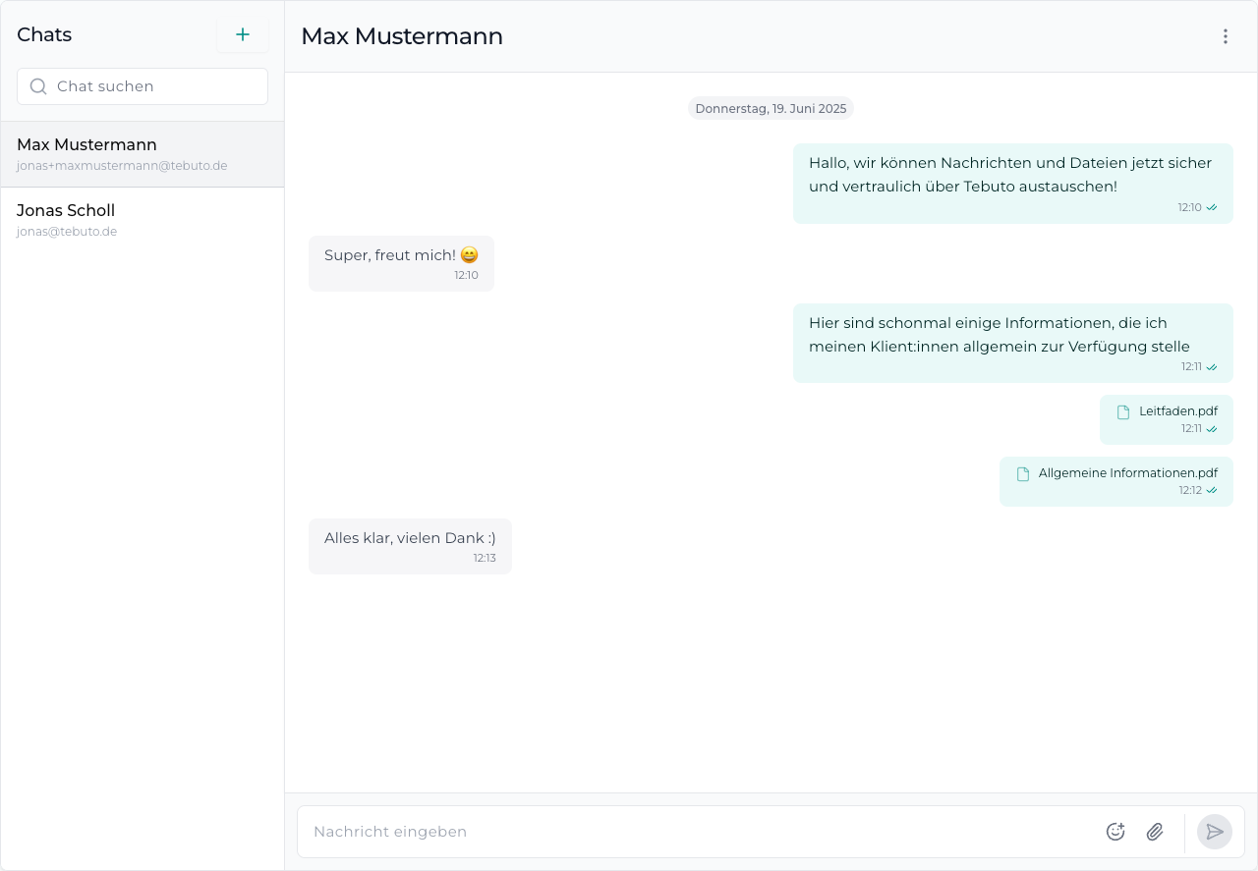Click the date badge Donnerstag, 19. Juni 2025
The image size is (1258, 871).
pyautogui.click(x=771, y=108)
